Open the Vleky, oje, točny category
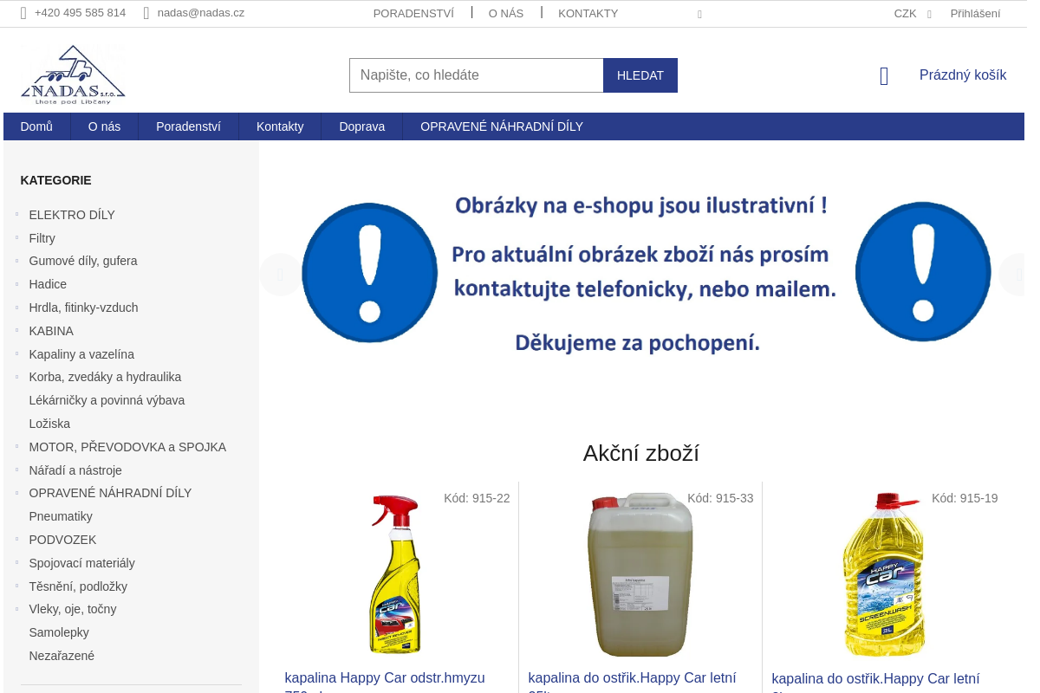 73,609
